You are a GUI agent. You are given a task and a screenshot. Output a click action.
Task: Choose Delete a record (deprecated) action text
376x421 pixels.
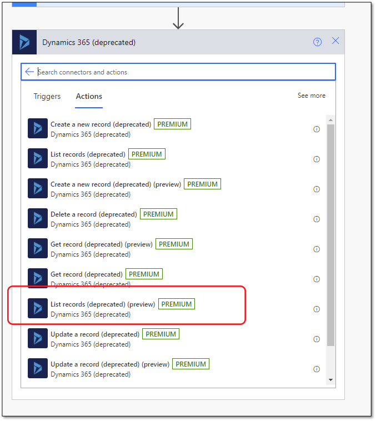pyautogui.click(x=94, y=214)
